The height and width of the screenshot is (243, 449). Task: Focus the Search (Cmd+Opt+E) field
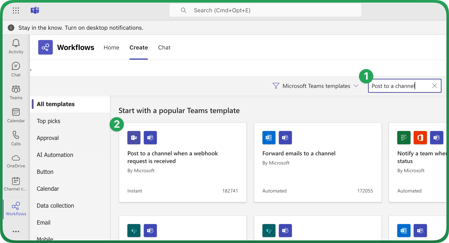pos(265,10)
